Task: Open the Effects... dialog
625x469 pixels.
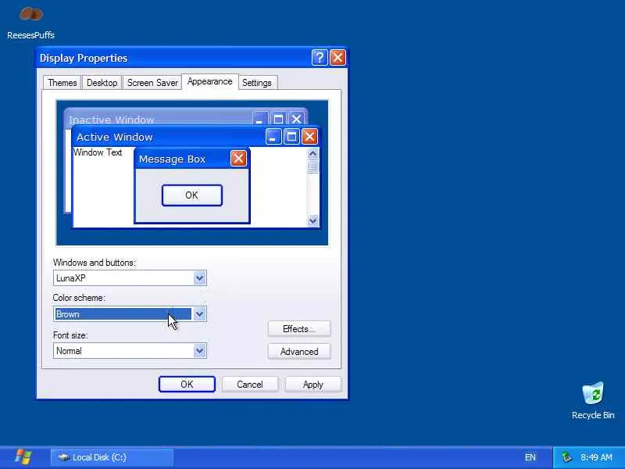Action: click(299, 329)
